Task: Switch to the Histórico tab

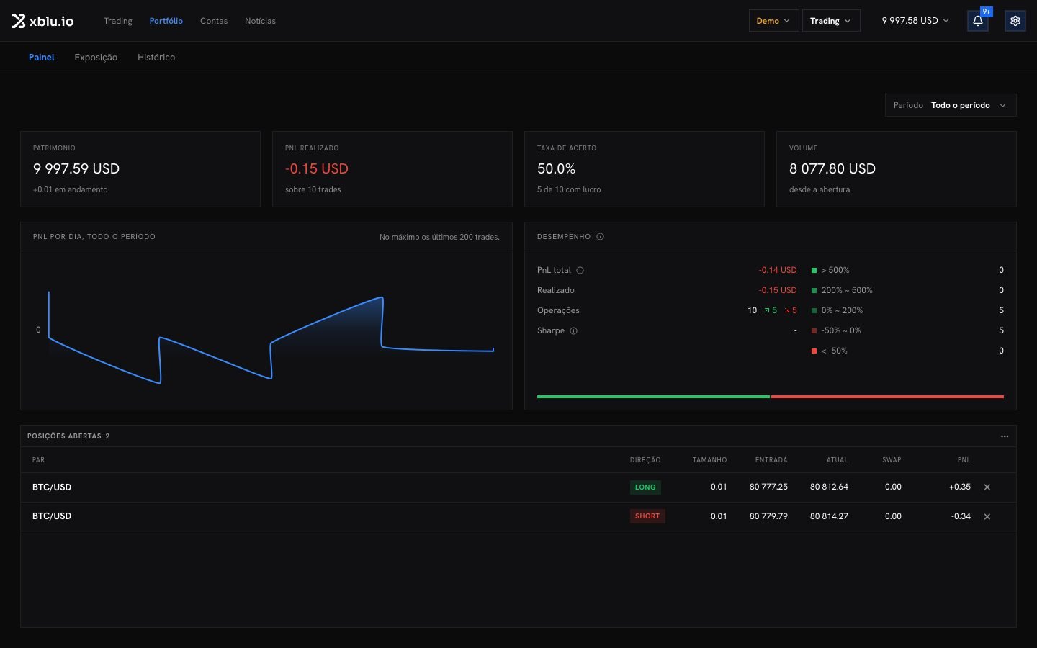Action: click(156, 58)
